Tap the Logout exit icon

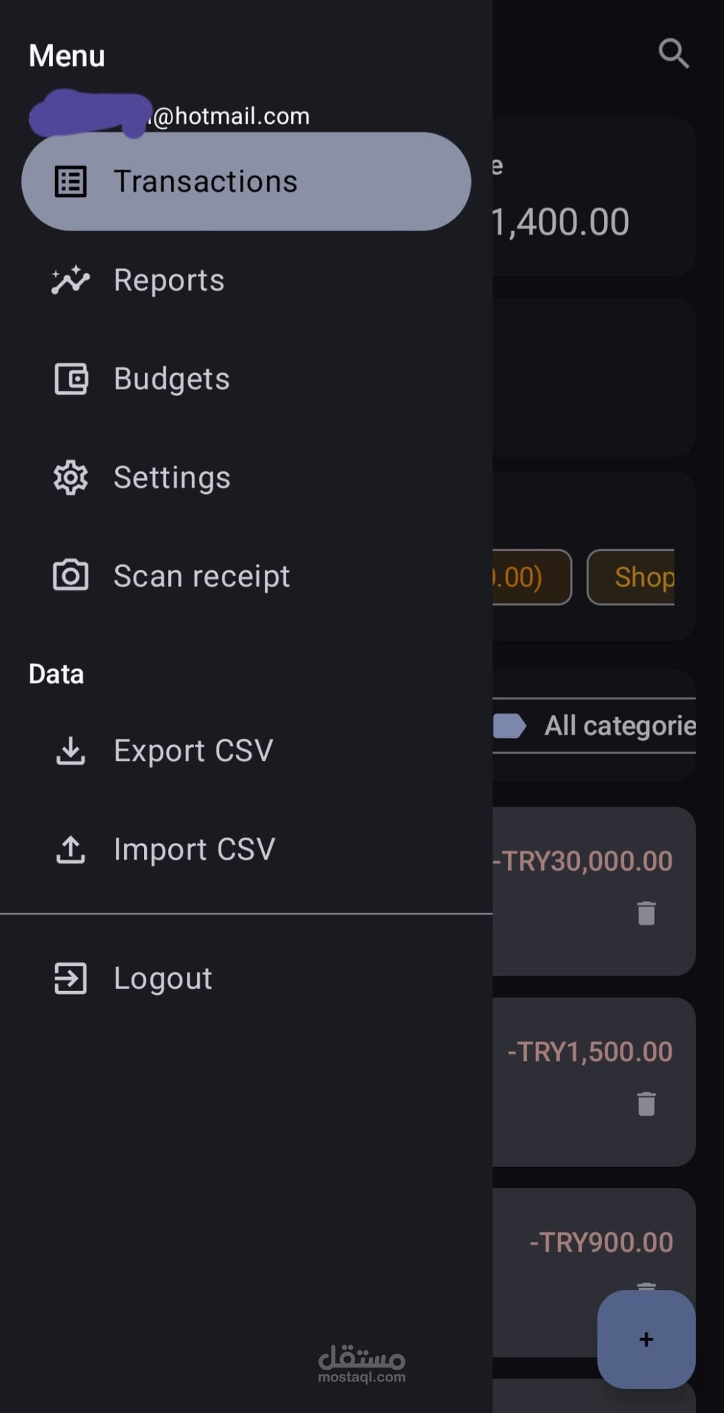click(70, 978)
